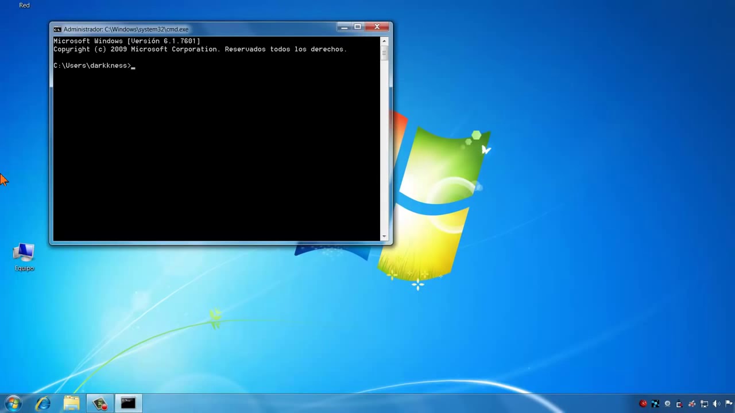
Task: Click the red round tray icon
Action: [643, 403]
